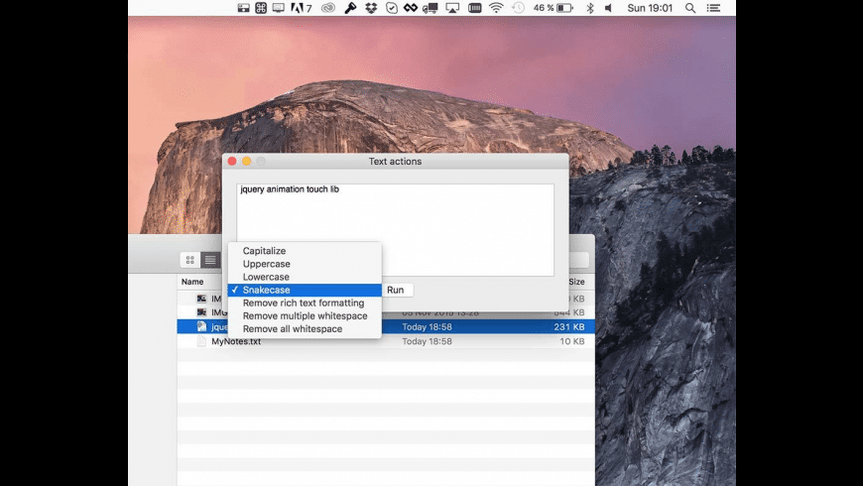Open the volume speaker menu icon
The width and height of the screenshot is (863, 486).
[x=608, y=8]
